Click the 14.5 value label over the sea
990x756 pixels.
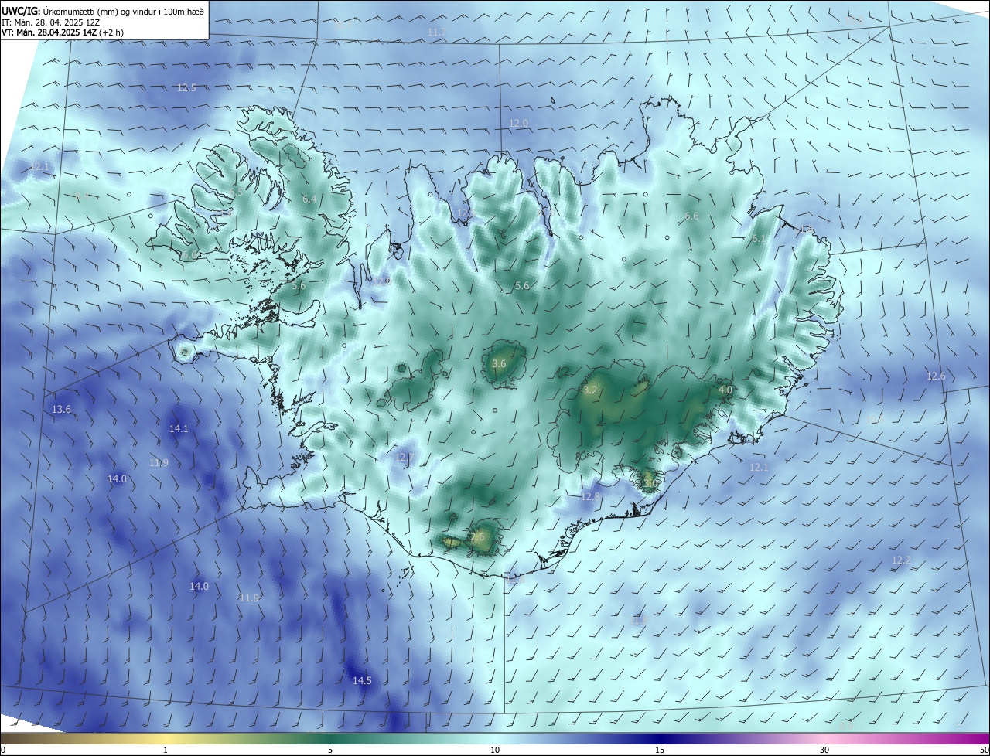pyautogui.click(x=362, y=681)
